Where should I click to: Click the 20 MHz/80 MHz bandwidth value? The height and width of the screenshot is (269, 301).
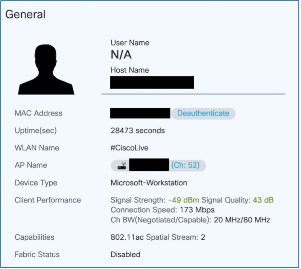click(242, 220)
